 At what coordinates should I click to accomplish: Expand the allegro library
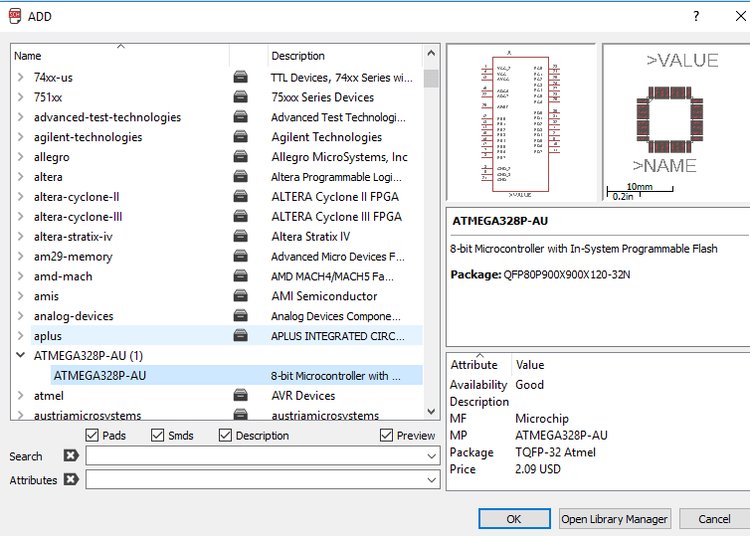[x=20, y=157]
